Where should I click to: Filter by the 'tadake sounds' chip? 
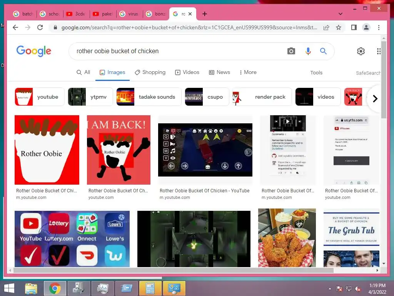[x=149, y=97]
